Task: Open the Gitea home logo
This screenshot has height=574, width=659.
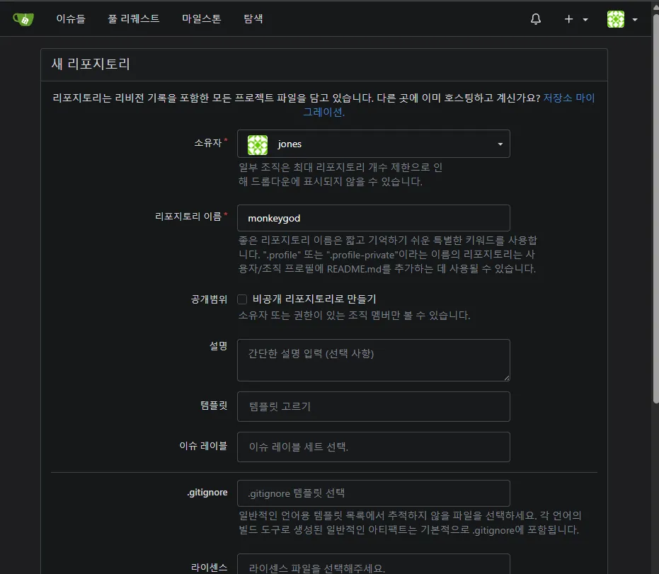Action: (23, 19)
